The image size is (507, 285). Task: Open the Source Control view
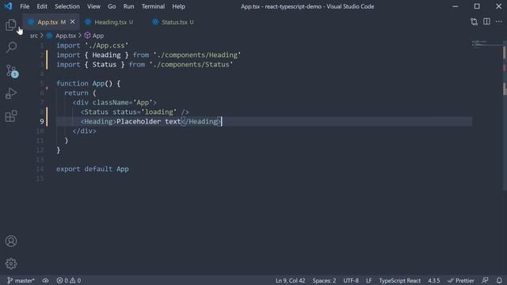point(12,70)
